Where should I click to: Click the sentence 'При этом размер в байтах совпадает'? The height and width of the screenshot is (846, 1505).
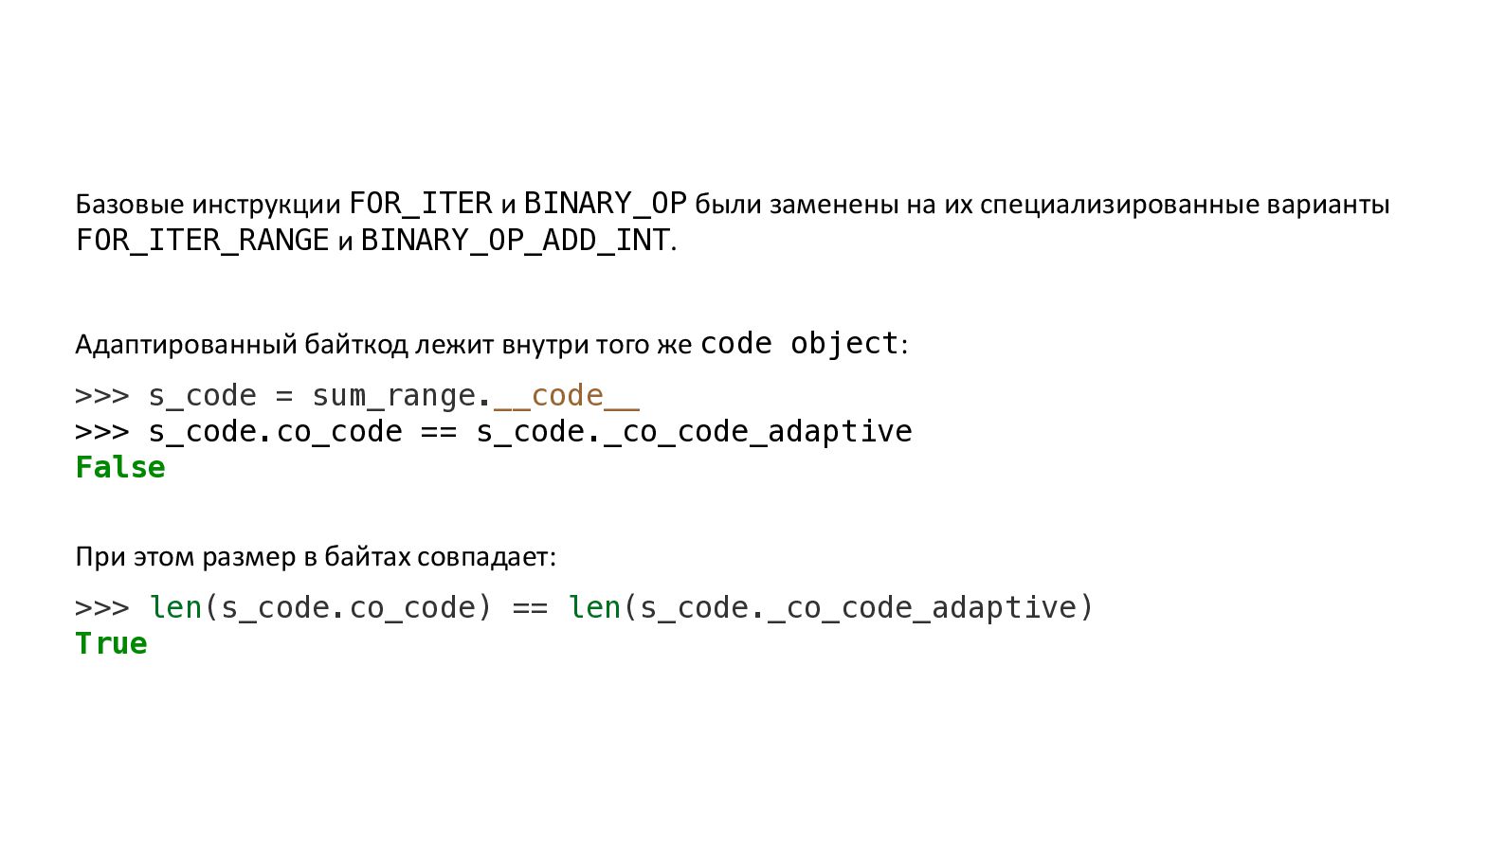(x=314, y=557)
